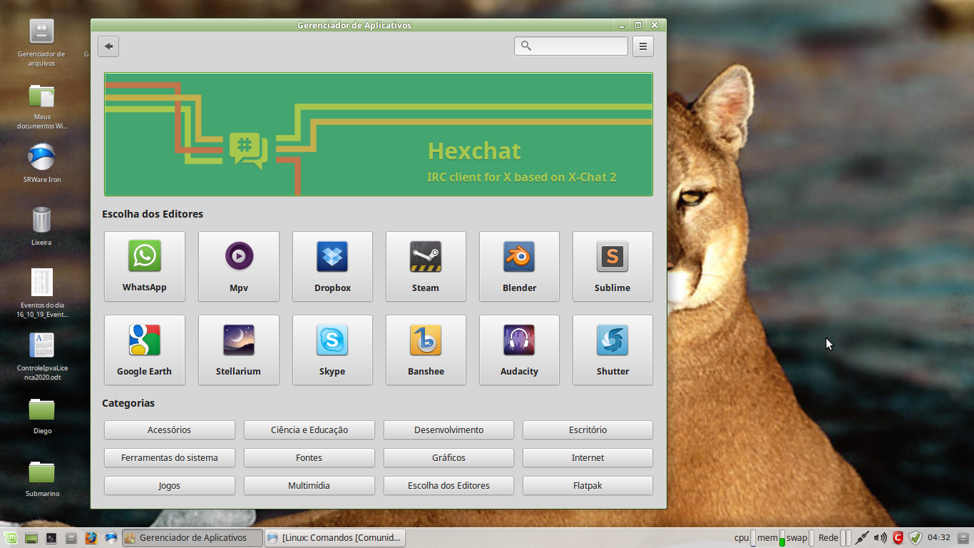974x548 pixels.
Task: Browse the Flatpak category
Action: click(x=588, y=485)
